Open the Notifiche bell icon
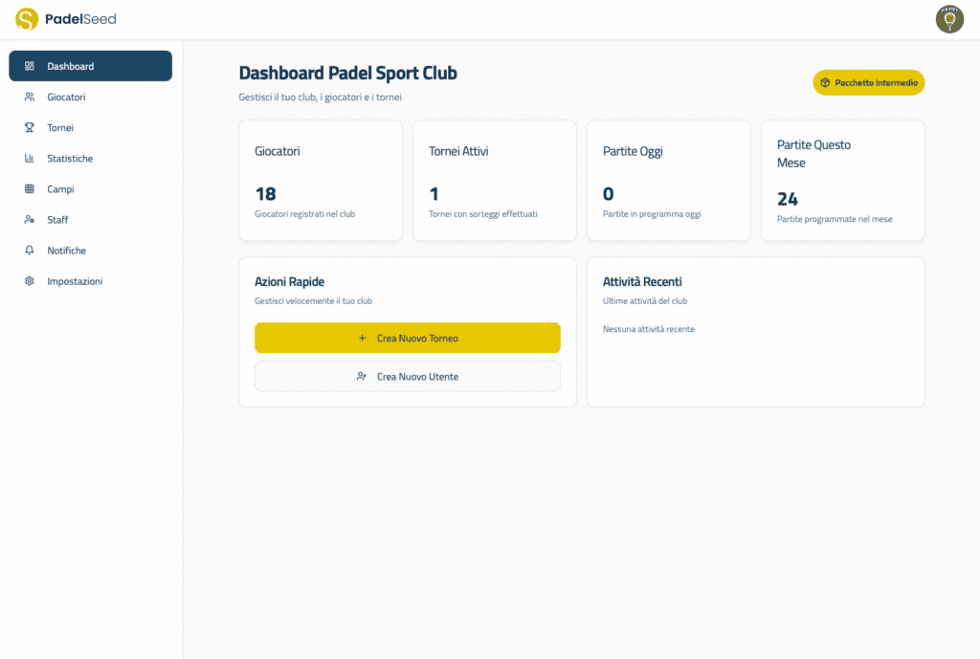980x659 pixels. pyautogui.click(x=28, y=250)
